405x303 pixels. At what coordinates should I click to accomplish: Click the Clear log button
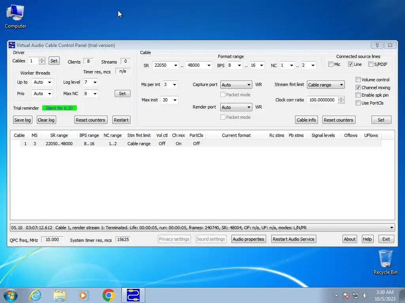click(46, 120)
